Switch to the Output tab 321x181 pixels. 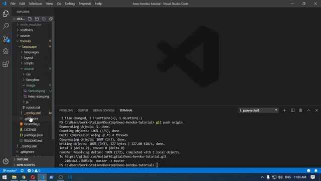tap(83, 111)
